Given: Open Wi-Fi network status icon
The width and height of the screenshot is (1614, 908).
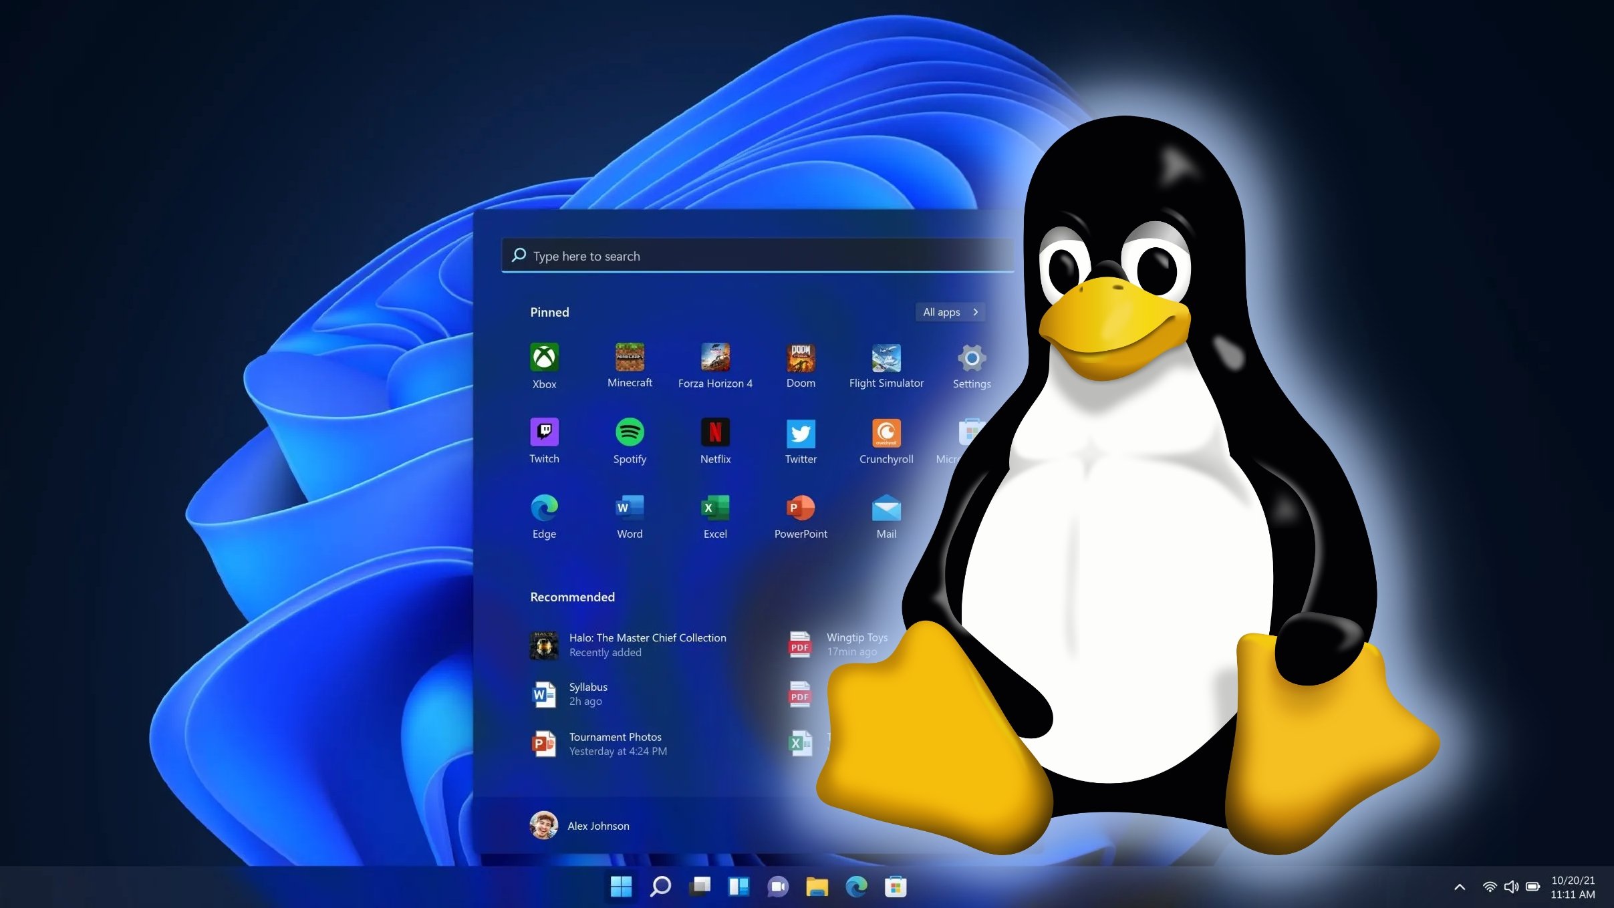Looking at the screenshot, I should point(1489,887).
